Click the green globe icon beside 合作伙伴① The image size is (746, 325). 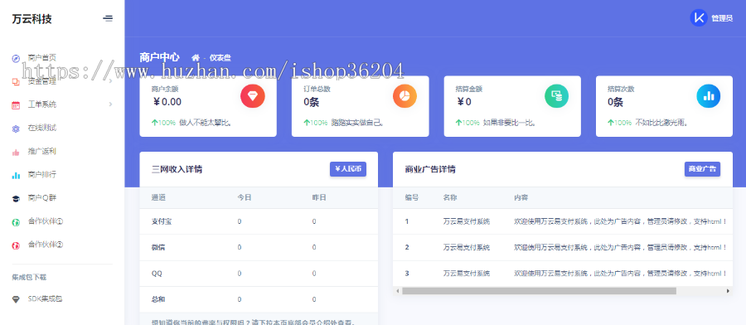(17, 221)
